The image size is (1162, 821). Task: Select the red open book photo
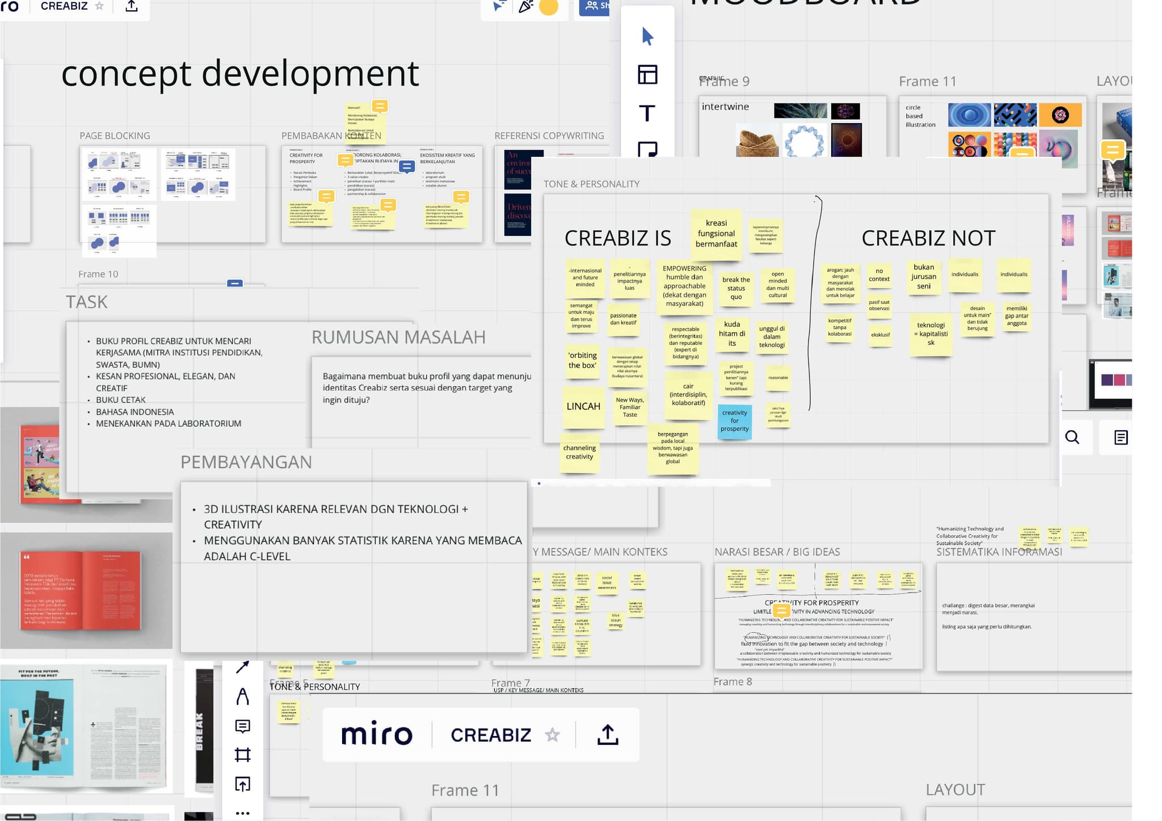click(x=83, y=590)
